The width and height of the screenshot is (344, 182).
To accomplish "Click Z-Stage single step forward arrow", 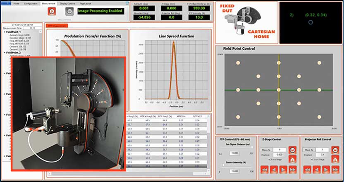I will click(x=282, y=169).
